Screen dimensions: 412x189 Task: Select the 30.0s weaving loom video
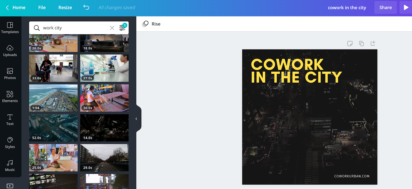pos(104,98)
